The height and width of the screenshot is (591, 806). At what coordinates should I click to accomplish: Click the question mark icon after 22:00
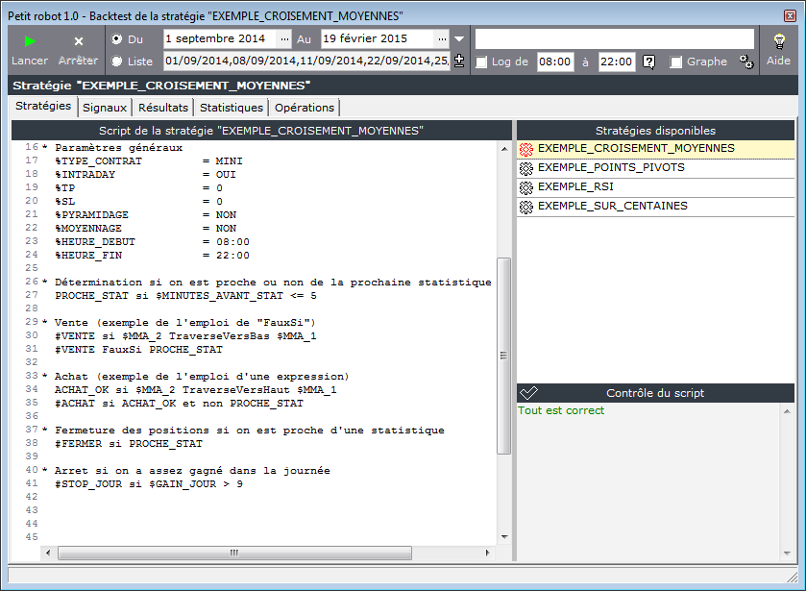click(x=649, y=62)
